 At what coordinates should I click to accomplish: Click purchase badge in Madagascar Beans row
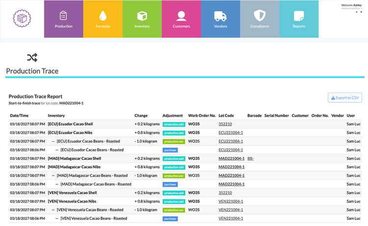pos(170,184)
